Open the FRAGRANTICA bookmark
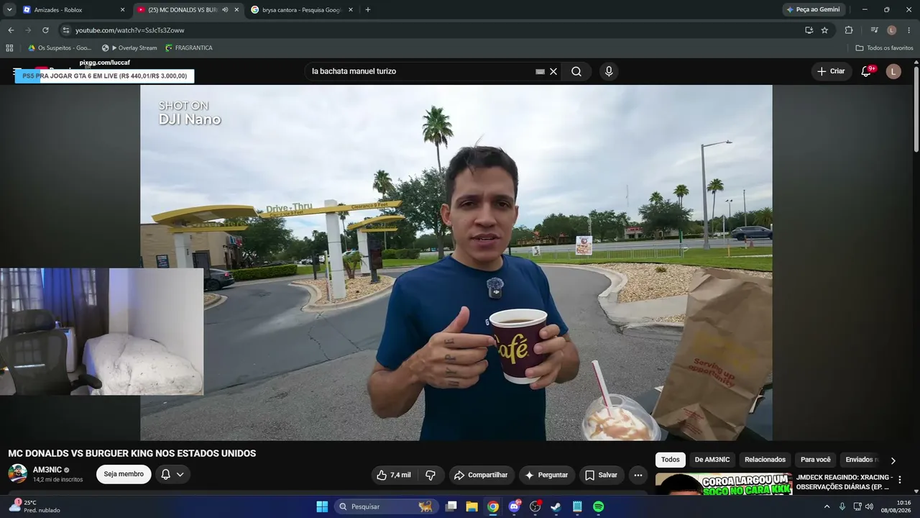 pos(189,48)
